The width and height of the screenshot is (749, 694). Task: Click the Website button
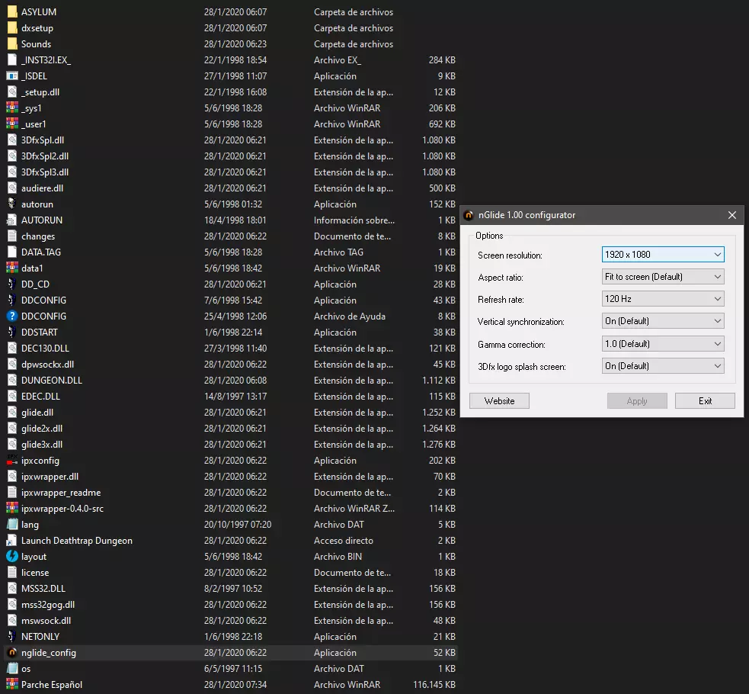click(499, 401)
